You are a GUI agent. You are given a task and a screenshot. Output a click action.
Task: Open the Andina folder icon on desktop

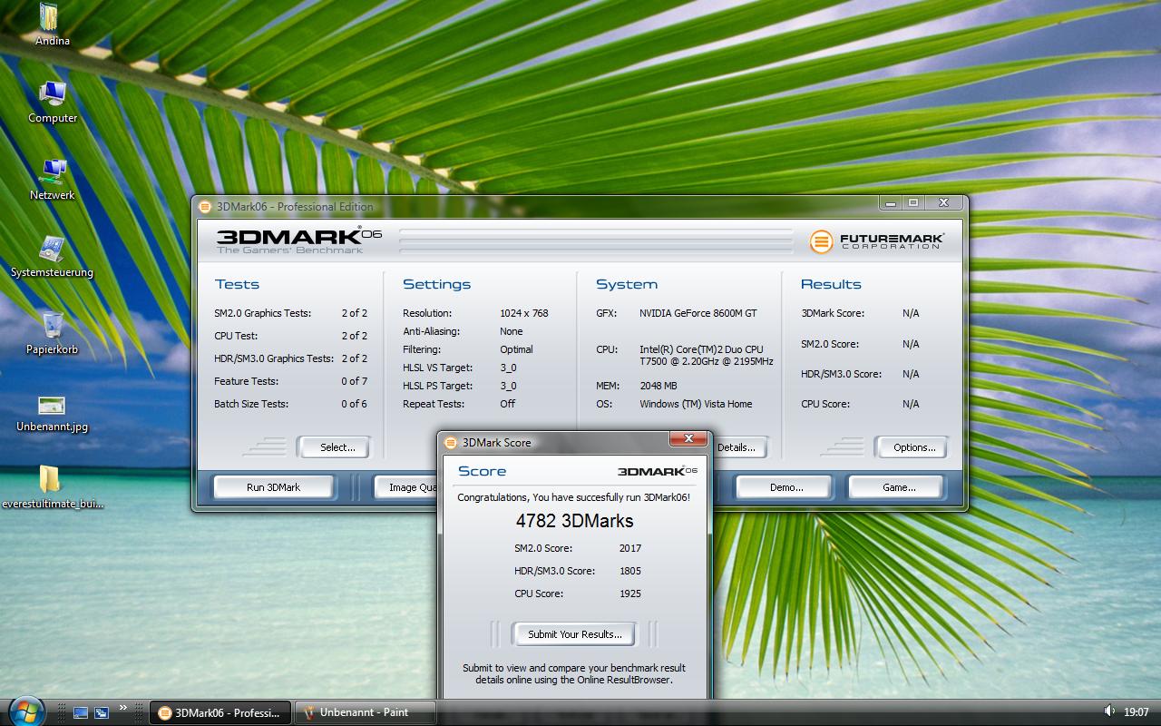point(51,24)
